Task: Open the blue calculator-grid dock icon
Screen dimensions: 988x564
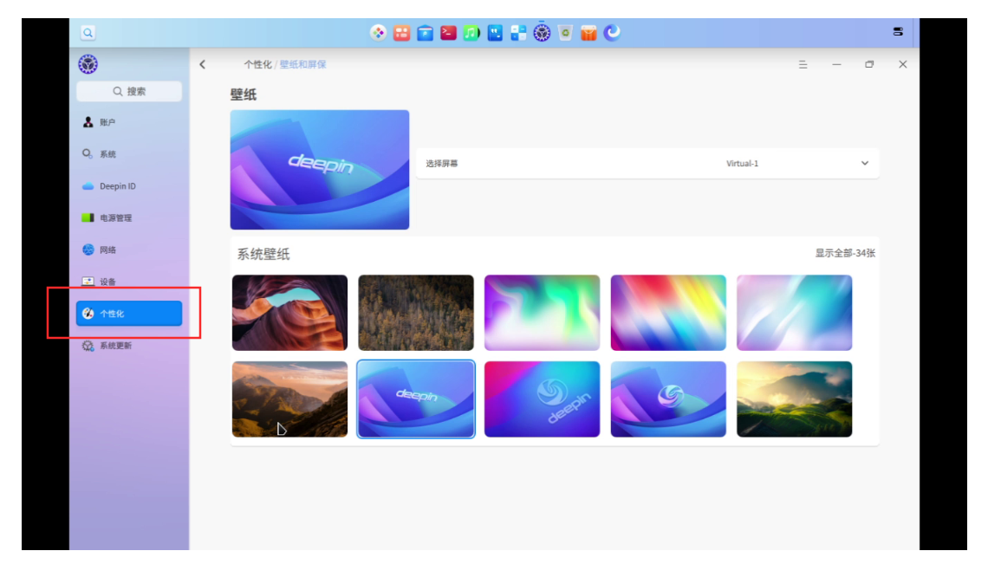Action: point(518,33)
